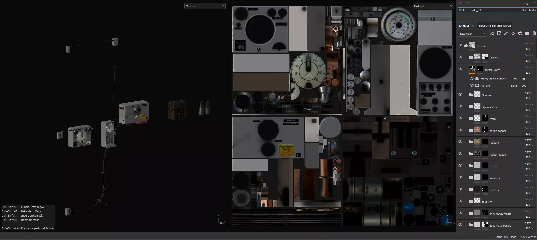
Task: Click the Add mask icon in Layers toolbar
Action: (499, 34)
